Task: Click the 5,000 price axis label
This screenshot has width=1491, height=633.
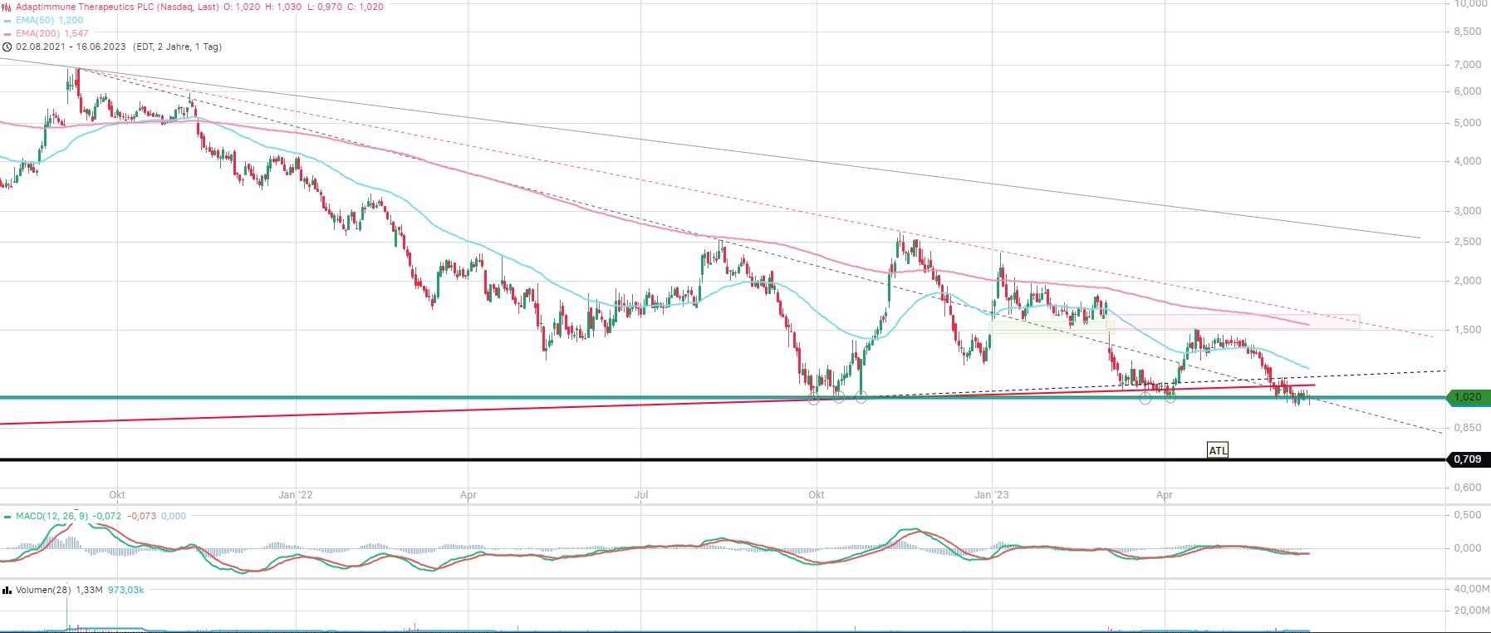Action: pyautogui.click(x=1467, y=123)
